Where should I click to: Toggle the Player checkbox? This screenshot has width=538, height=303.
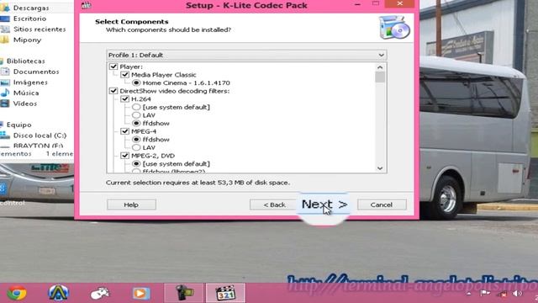pos(113,66)
